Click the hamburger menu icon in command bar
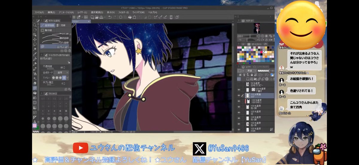Image resolution: width=359 pixels, height=165 pixels. 74,17
